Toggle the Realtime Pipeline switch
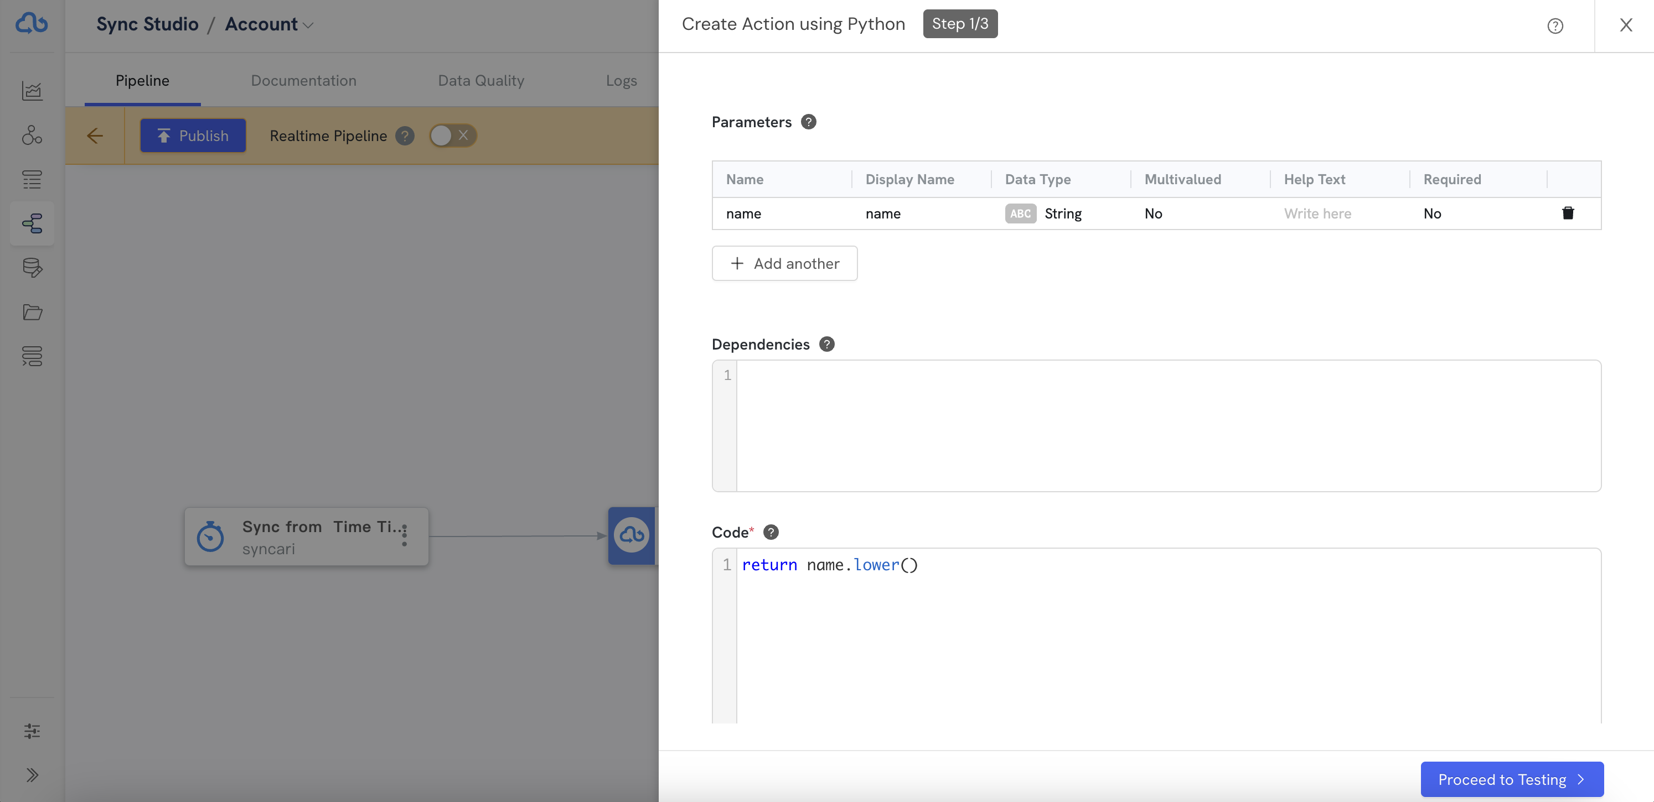The image size is (1654, 802). [x=453, y=136]
